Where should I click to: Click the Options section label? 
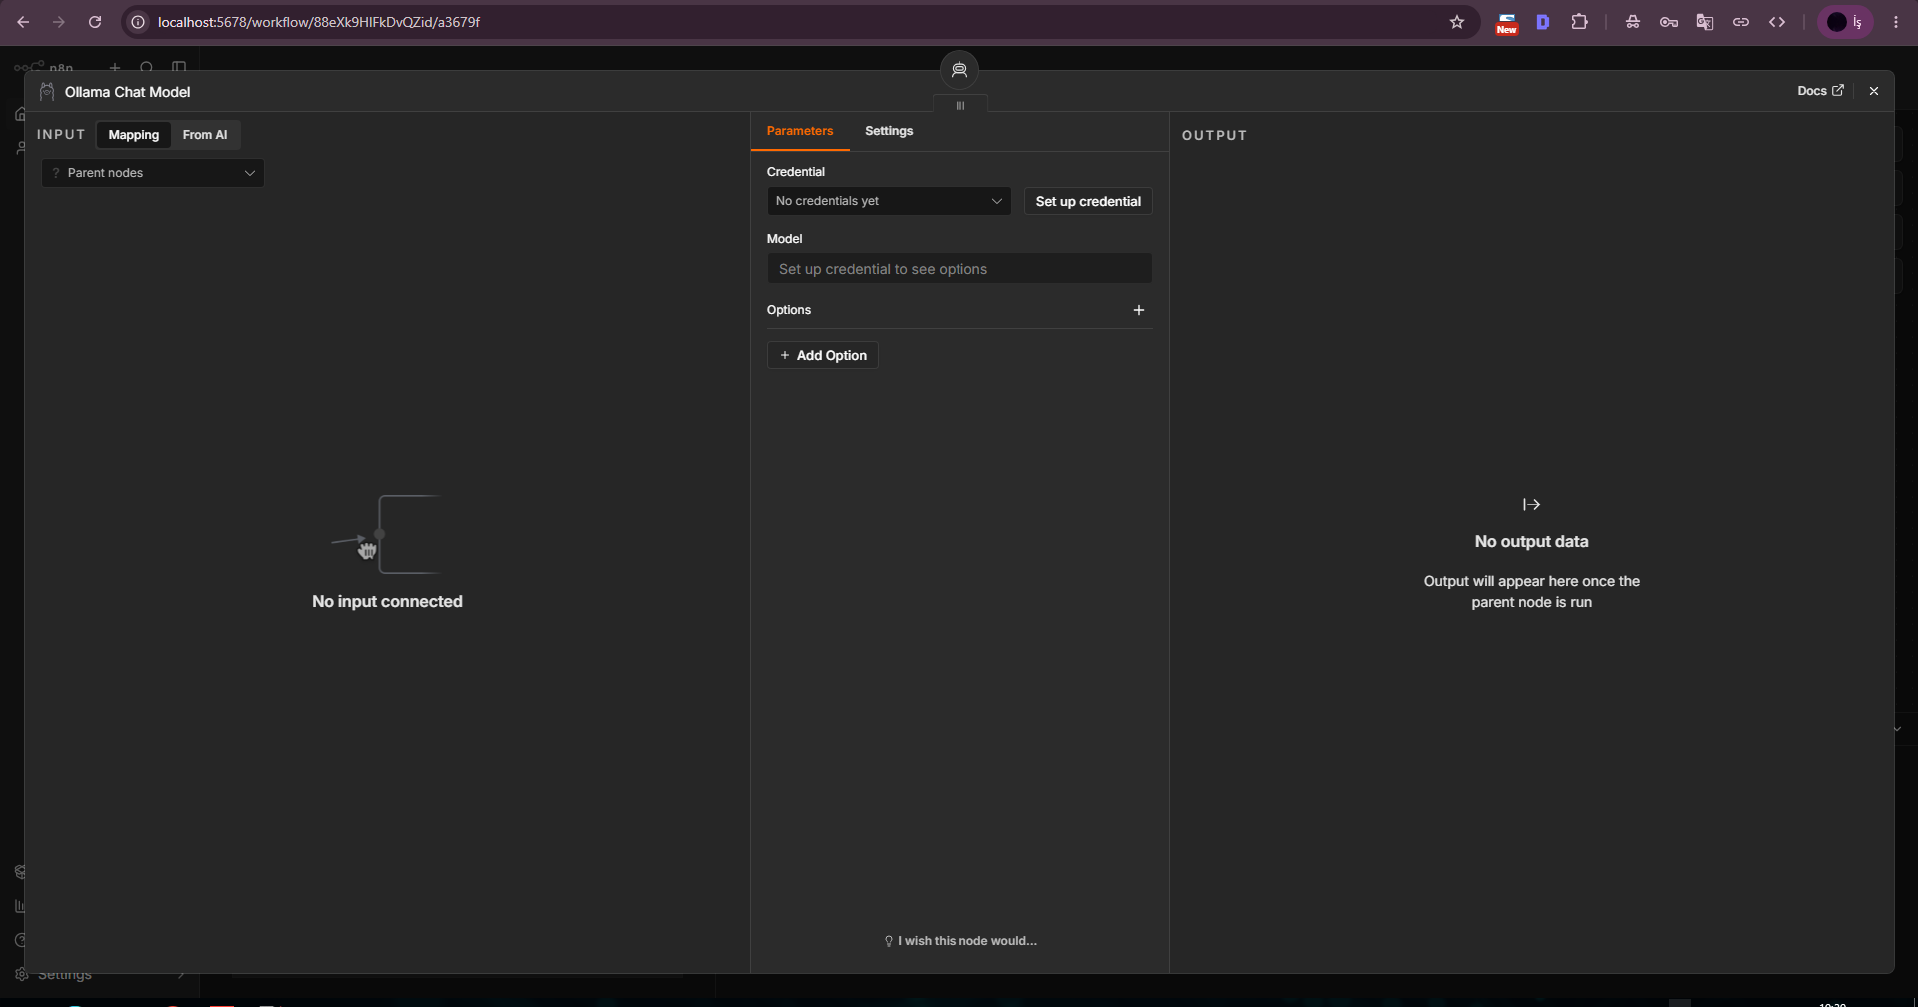pyautogui.click(x=788, y=310)
